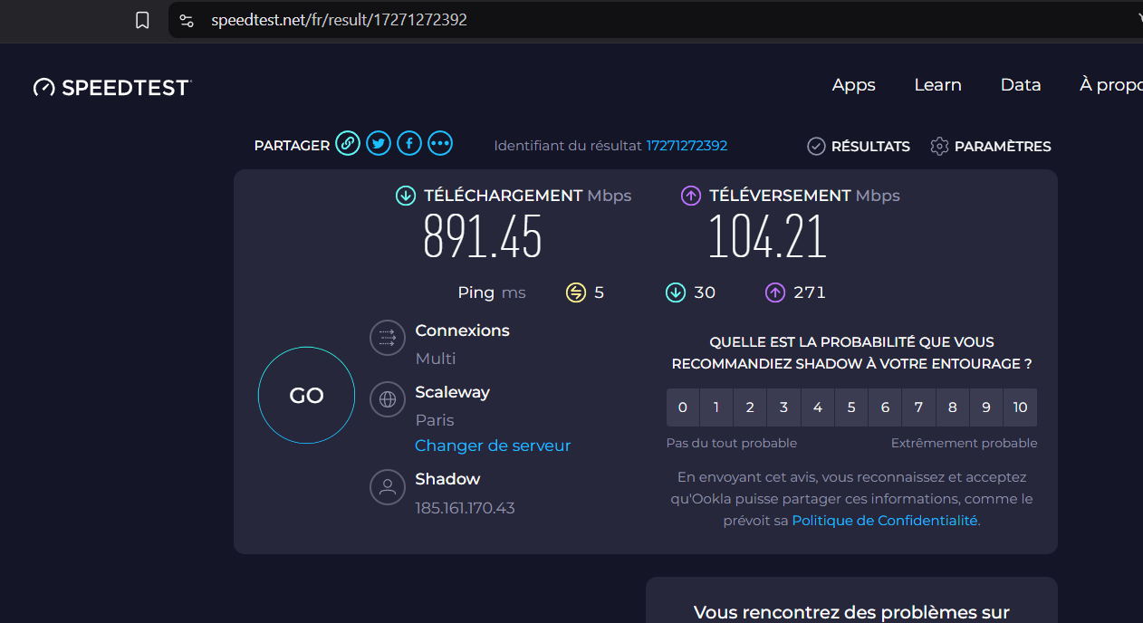Click the gear icon next to PARAMÈTRES
1143x623 pixels.
[x=939, y=146]
